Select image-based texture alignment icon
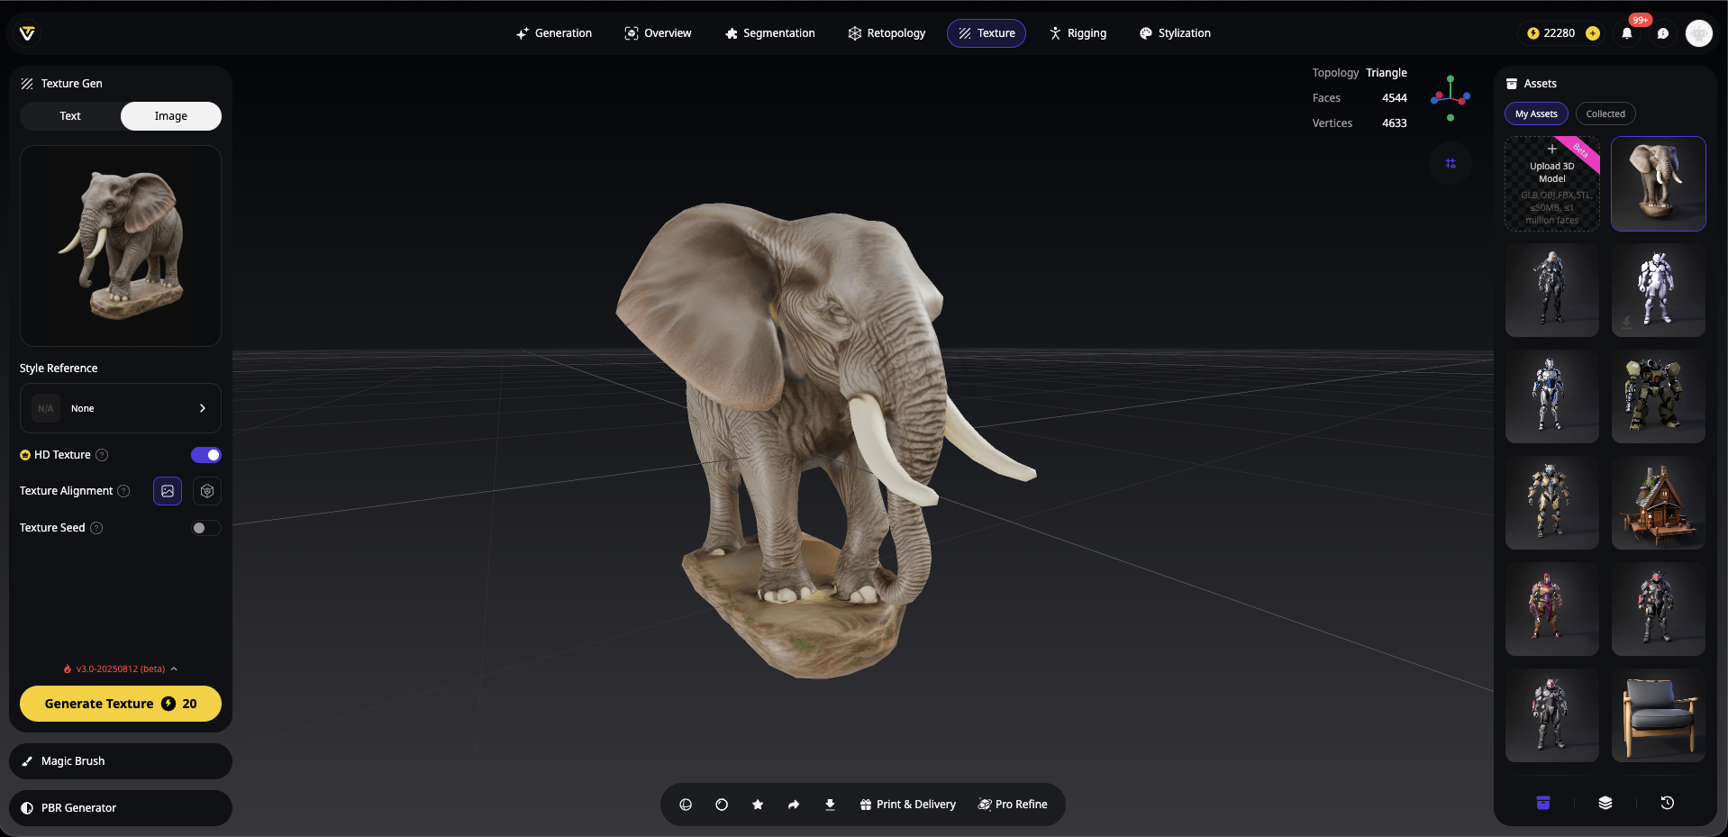Screen dimensions: 1728x837 coord(168,491)
